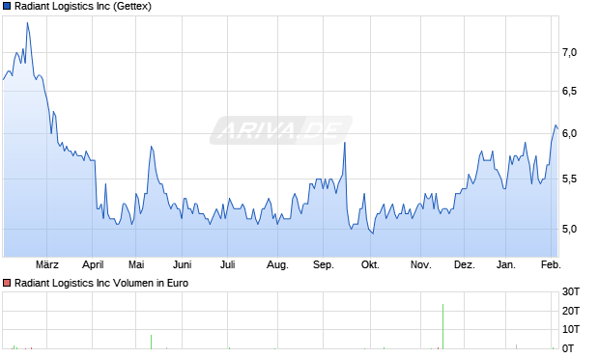Select the 'Radiant Logistics Inc Volumen in Euro' label
This screenshot has height=358, width=599.
101,283
